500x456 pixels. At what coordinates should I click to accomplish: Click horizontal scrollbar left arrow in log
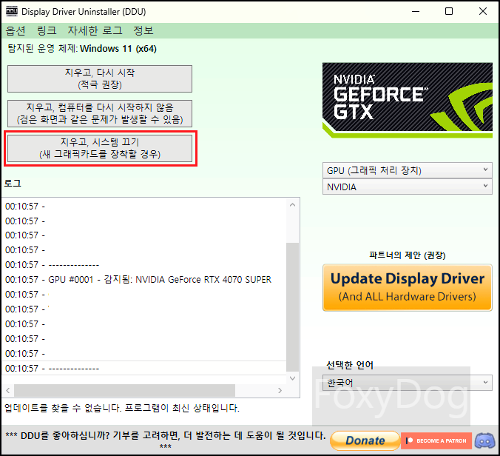[x=8, y=390]
